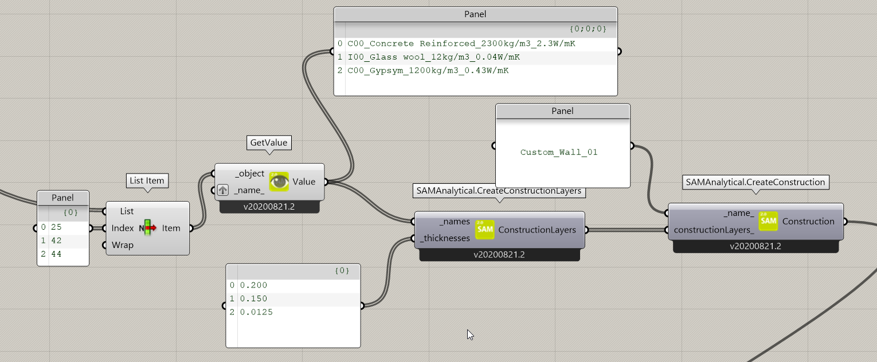877x362 pixels.
Task: Click the ConstructionLayers output label
Action: tap(537, 230)
